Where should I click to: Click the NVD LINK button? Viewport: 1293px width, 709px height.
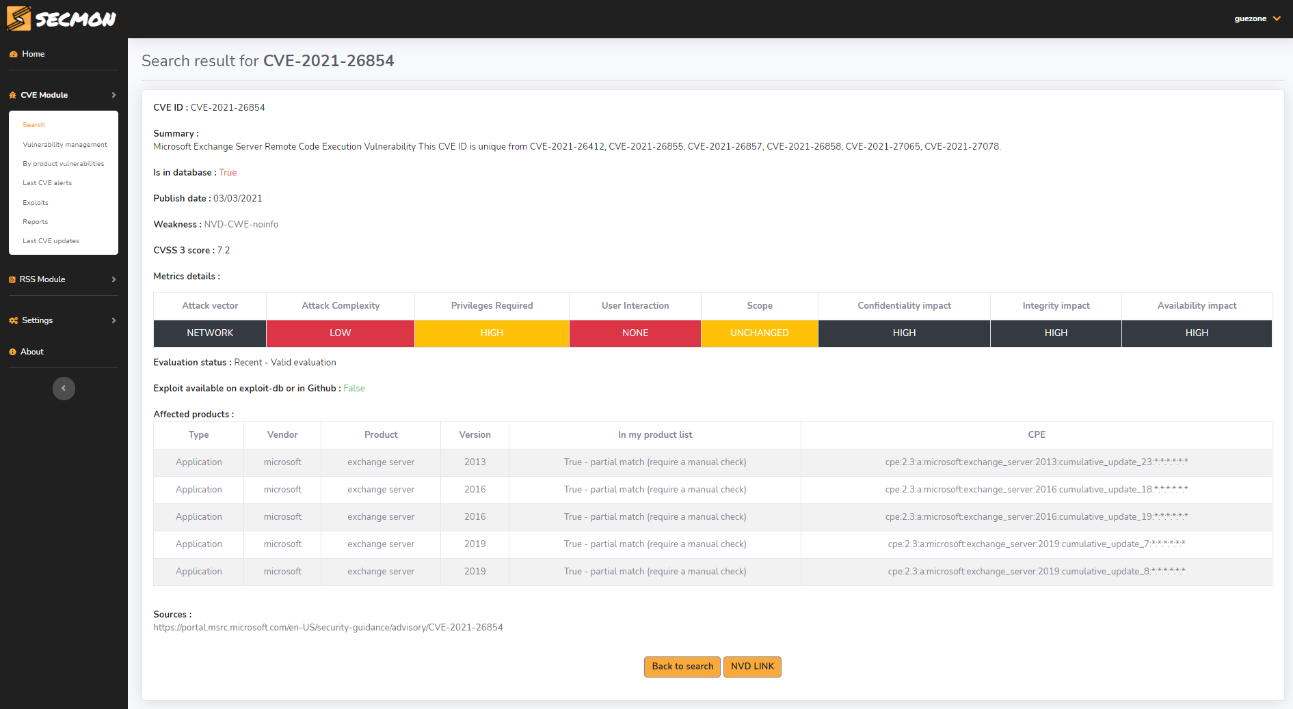752,667
